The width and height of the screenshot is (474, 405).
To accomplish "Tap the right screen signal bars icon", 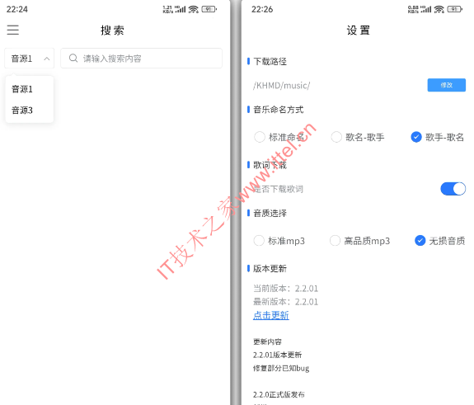I will tap(426, 9).
